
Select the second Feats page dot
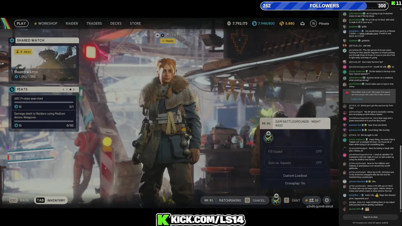pyautogui.click(x=70, y=89)
